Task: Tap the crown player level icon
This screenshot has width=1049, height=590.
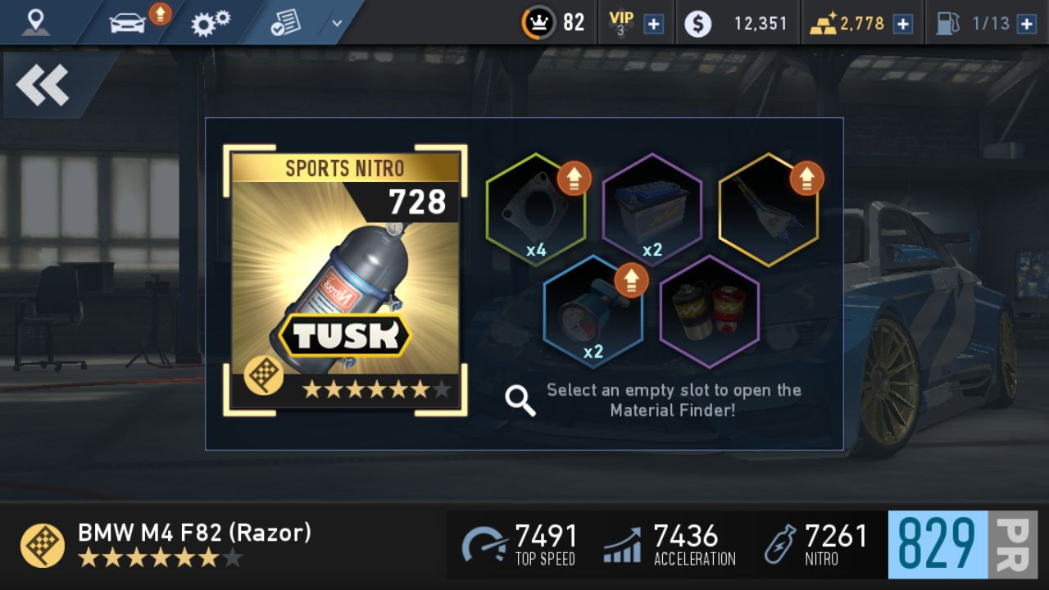Action: (538, 23)
